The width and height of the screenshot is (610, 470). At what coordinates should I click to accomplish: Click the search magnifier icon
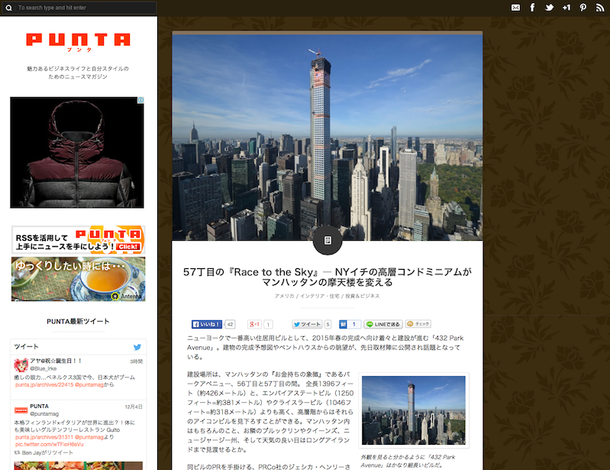[x=8, y=8]
